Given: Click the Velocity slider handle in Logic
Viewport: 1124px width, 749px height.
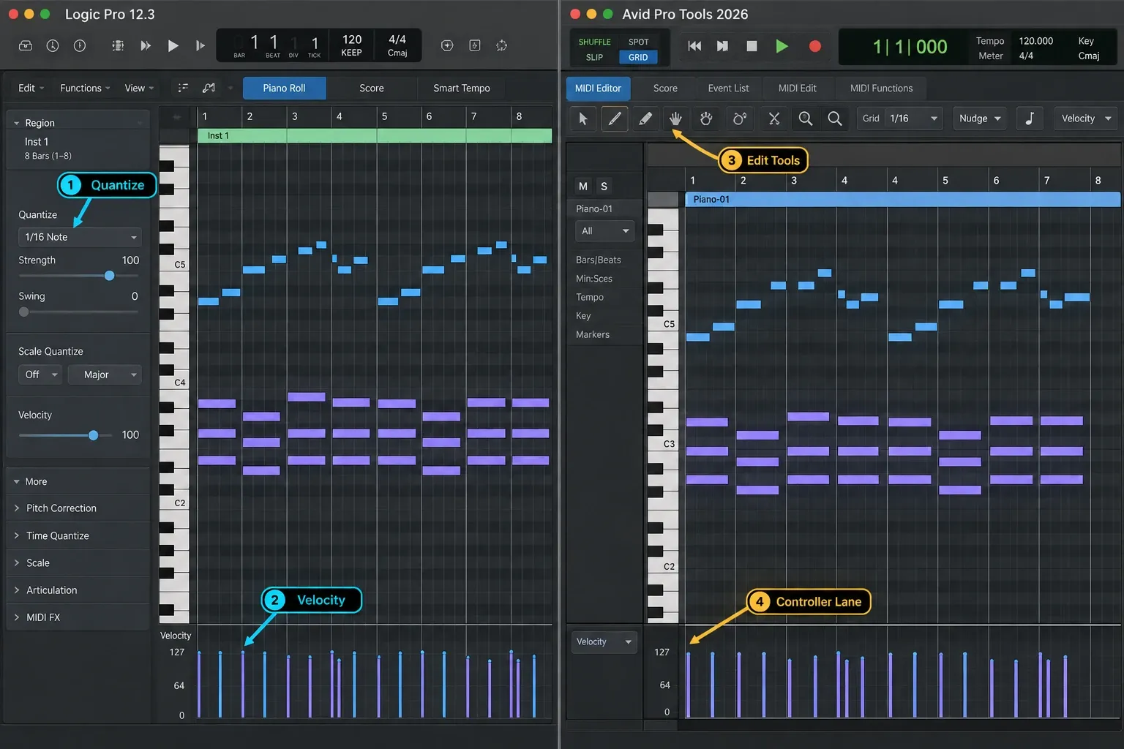Looking at the screenshot, I should [x=93, y=435].
